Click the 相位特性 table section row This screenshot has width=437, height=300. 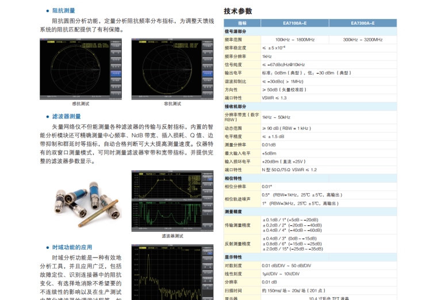[x=233, y=178]
